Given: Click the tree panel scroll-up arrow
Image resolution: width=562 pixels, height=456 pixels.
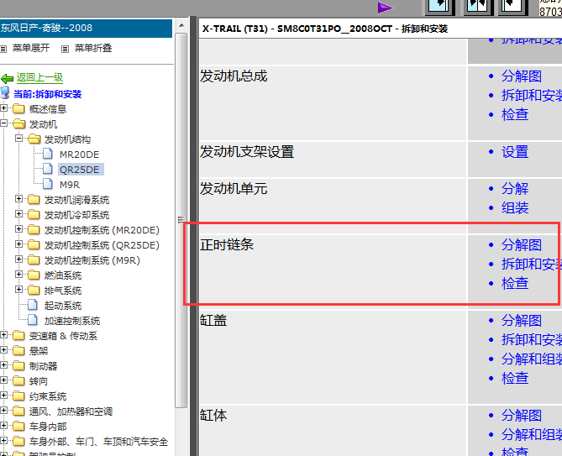Looking at the screenshot, I should pos(181,25).
